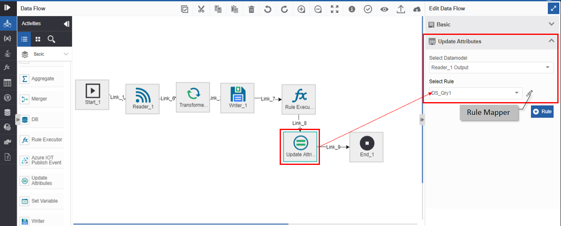Open the info icon in toolbar
This screenshot has height=226, width=561.
[x=352, y=9]
